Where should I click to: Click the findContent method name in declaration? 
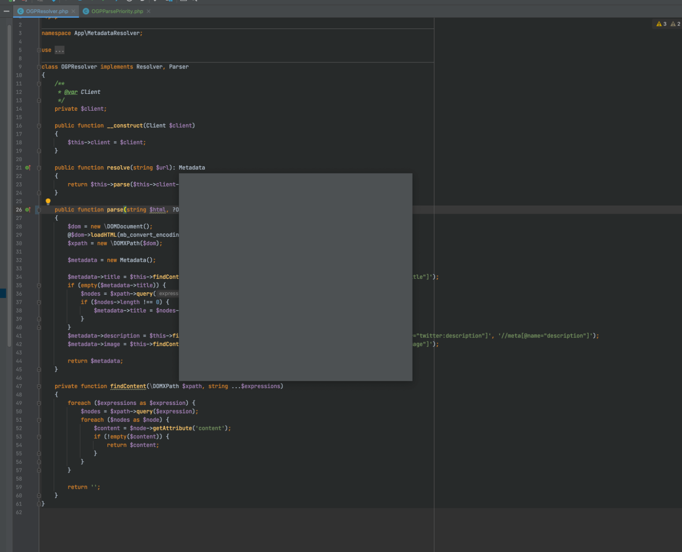point(128,386)
